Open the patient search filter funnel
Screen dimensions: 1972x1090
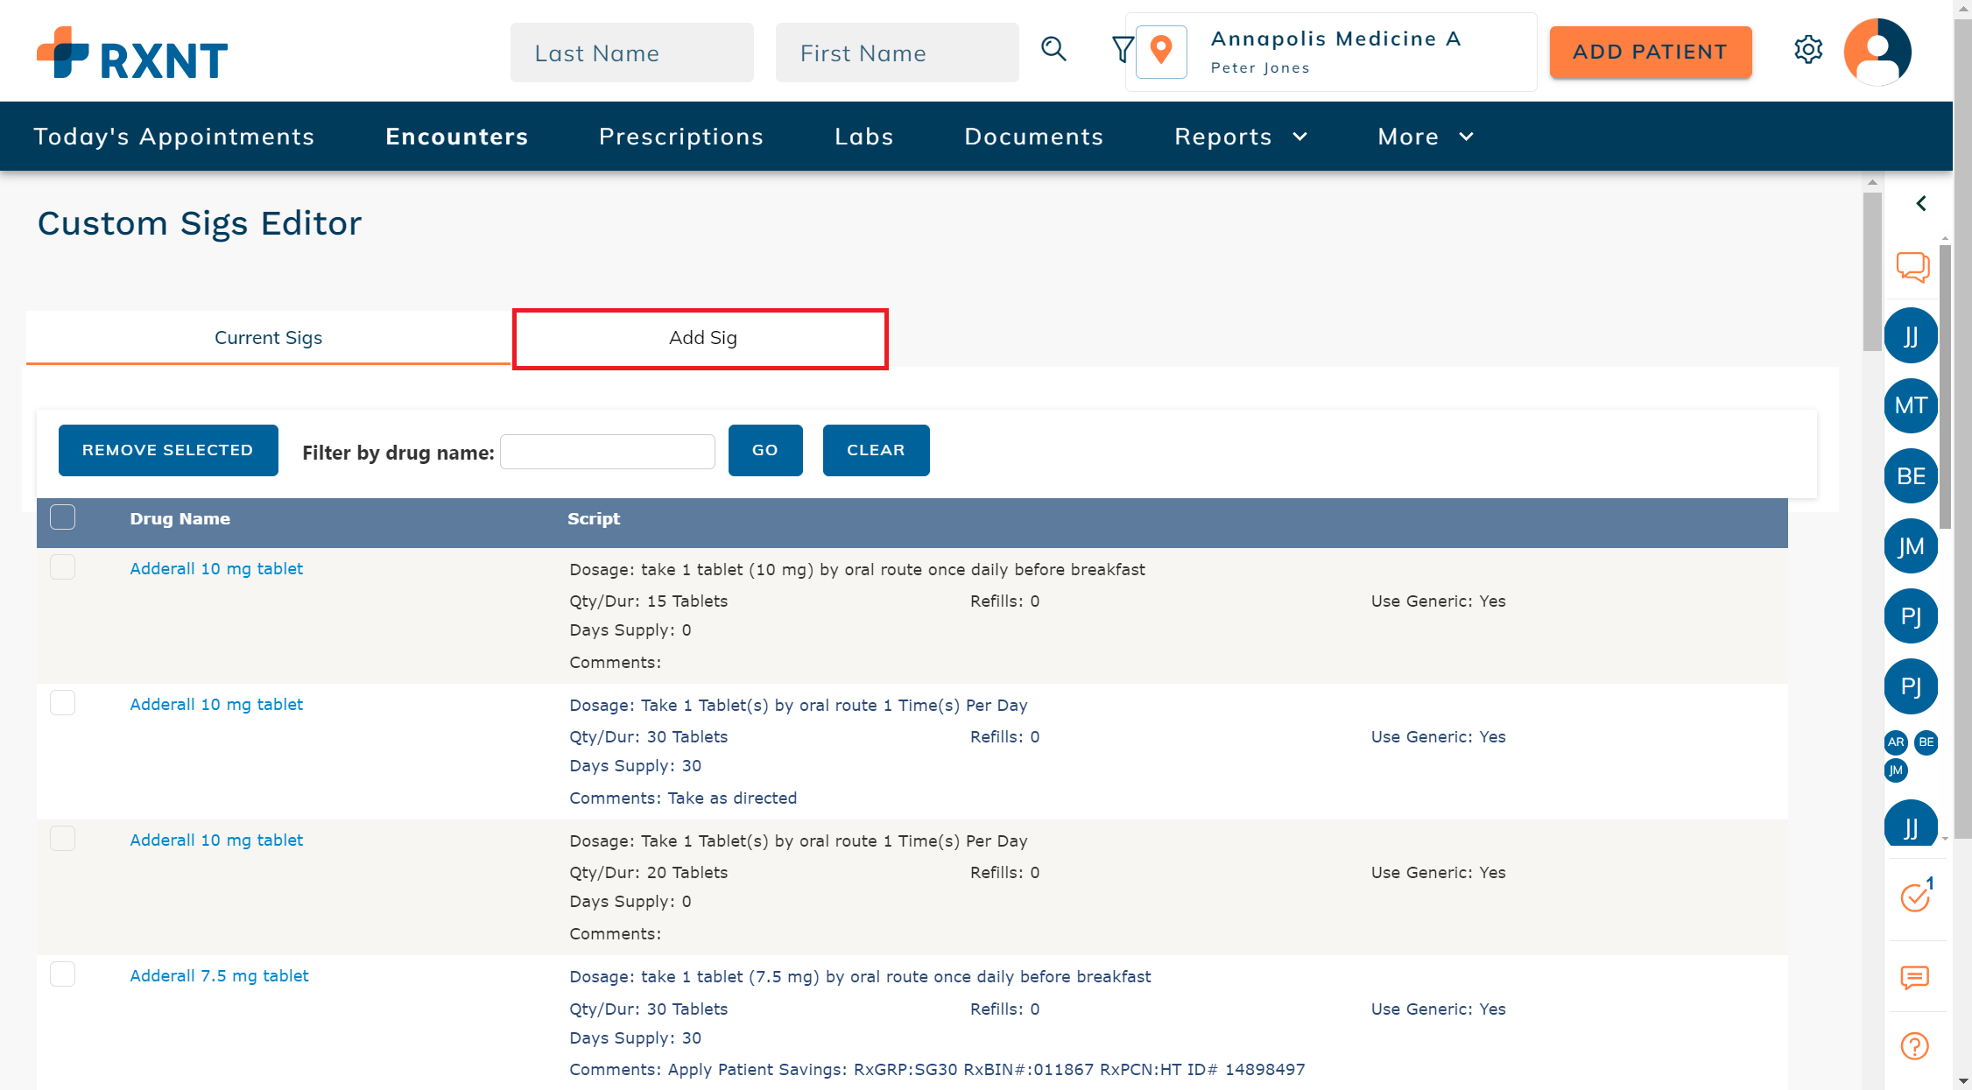coord(1122,50)
